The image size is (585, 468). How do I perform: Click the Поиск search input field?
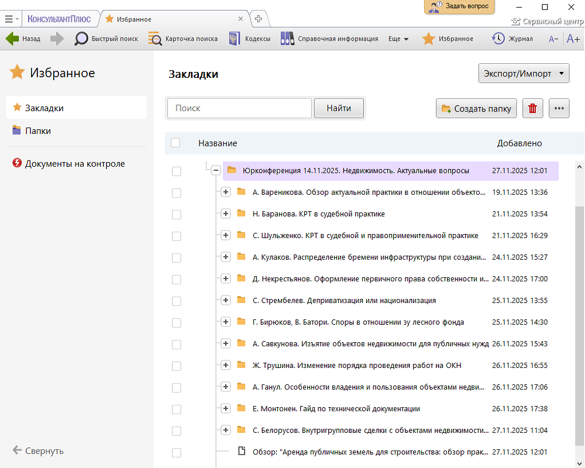[239, 108]
